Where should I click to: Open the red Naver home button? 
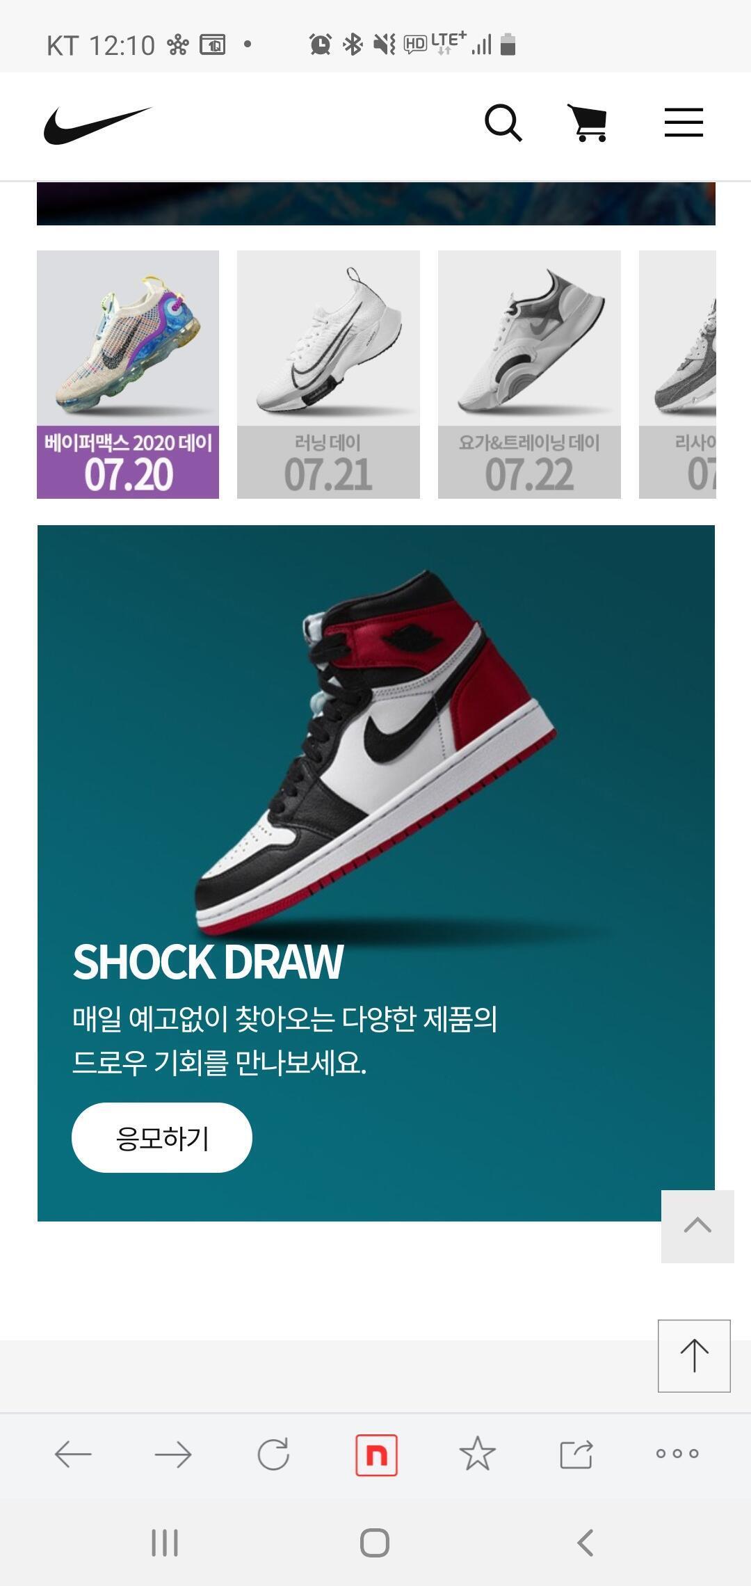pos(376,1455)
